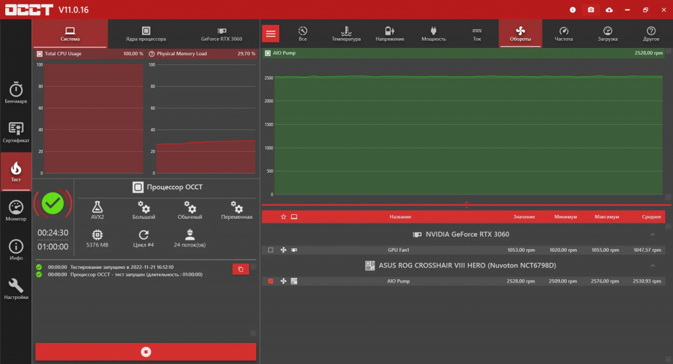
Task: Select the Частота tab
Action: point(563,34)
